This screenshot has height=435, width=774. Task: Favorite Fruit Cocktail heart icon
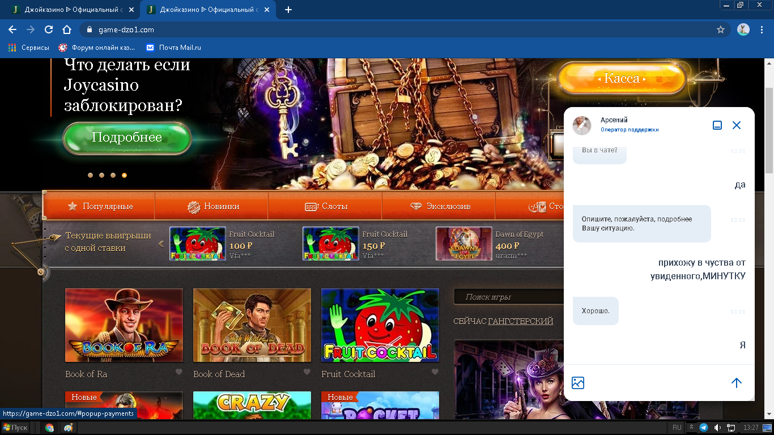[x=435, y=372]
